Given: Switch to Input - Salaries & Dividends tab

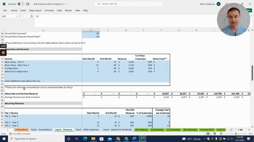Looking at the screenshot, I should click(117, 130).
